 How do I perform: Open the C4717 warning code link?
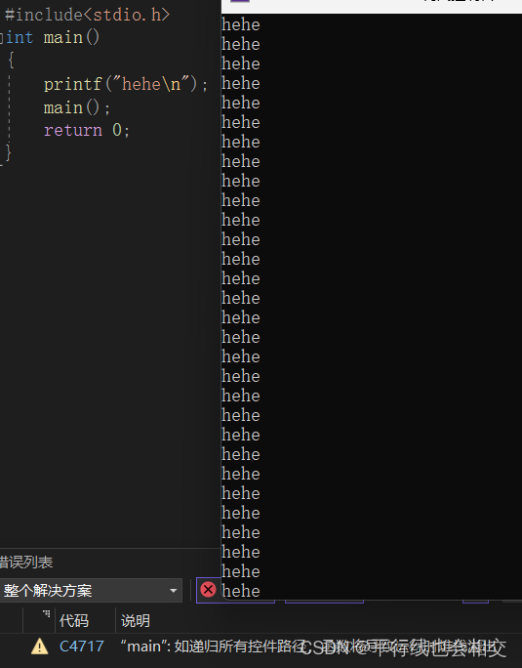[x=82, y=647]
